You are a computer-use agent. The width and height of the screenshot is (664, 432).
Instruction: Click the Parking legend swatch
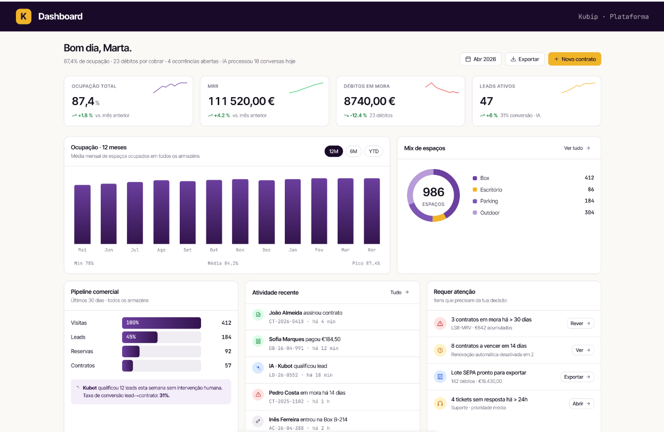475,201
